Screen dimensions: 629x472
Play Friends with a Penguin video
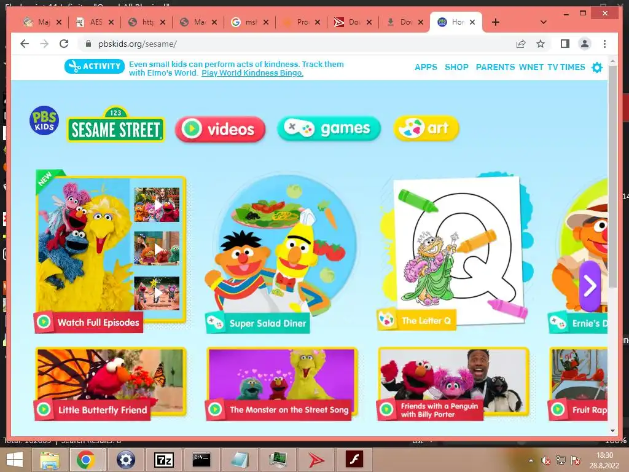[453, 383]
